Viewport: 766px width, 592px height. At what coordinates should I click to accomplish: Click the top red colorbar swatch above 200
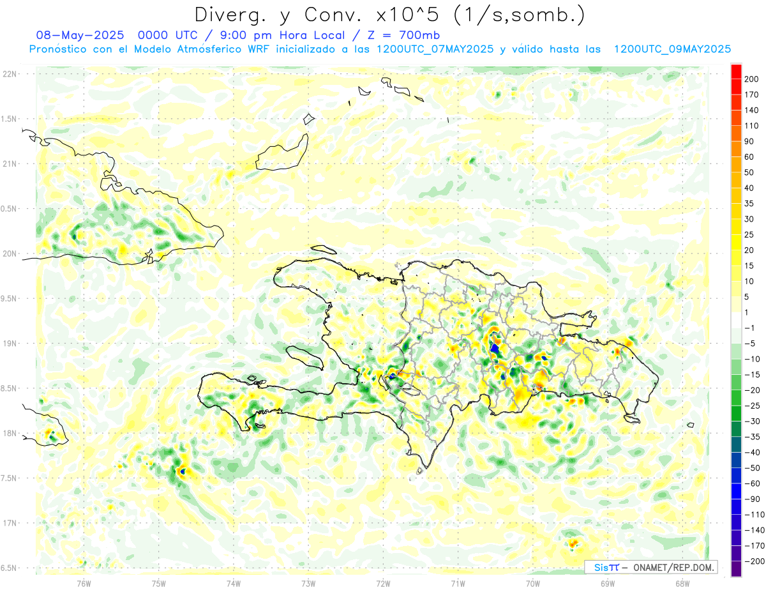(x=736, y=71)
